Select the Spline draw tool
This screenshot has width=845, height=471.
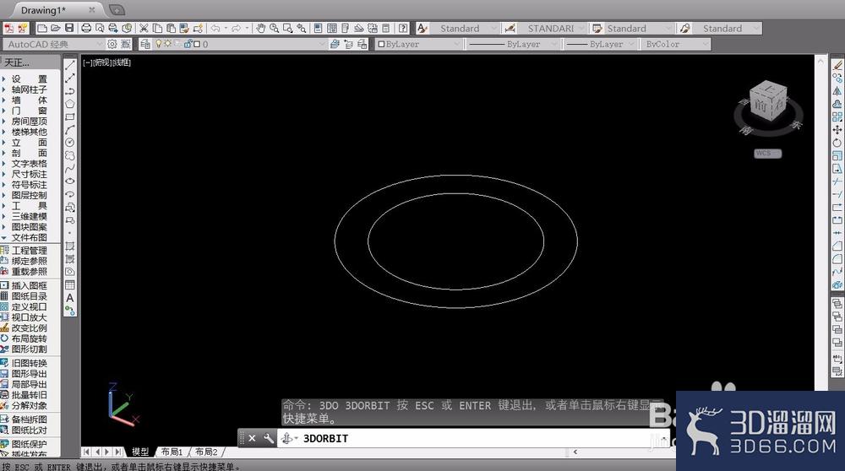pyautogui.click(x=70, y=169)
